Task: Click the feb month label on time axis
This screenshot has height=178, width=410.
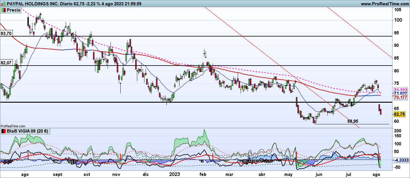Action: coord(203,174)
